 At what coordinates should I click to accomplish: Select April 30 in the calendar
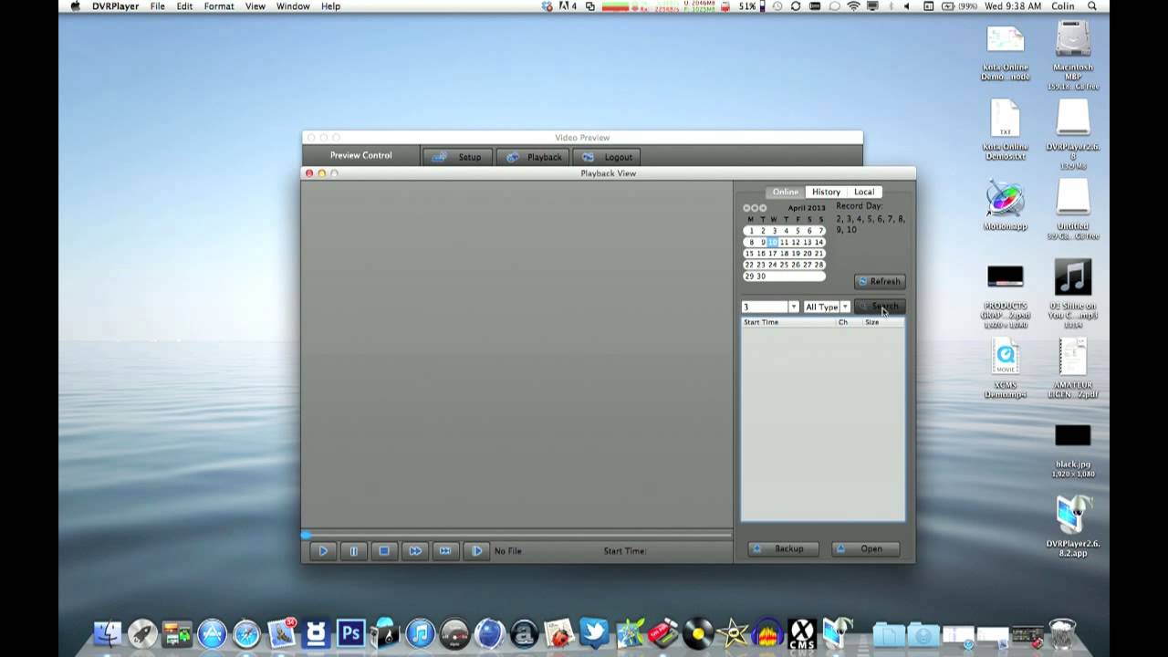pyautogui.click(x=761, y=276)
